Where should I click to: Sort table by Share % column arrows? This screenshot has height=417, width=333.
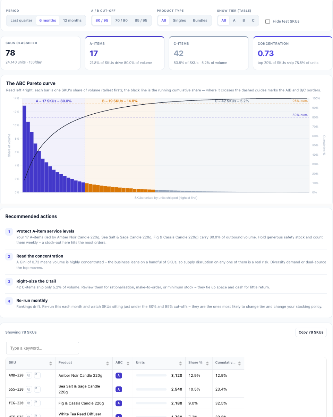coord(207,363)
